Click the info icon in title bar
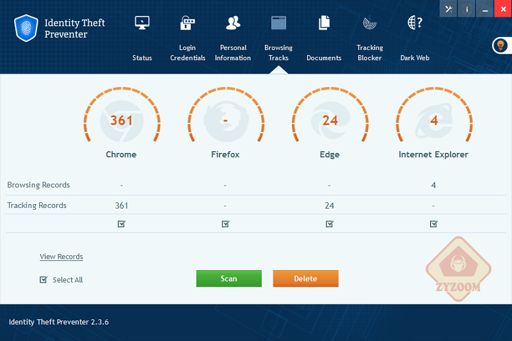This screenshot has height=341, width=512. coord(467,9)
